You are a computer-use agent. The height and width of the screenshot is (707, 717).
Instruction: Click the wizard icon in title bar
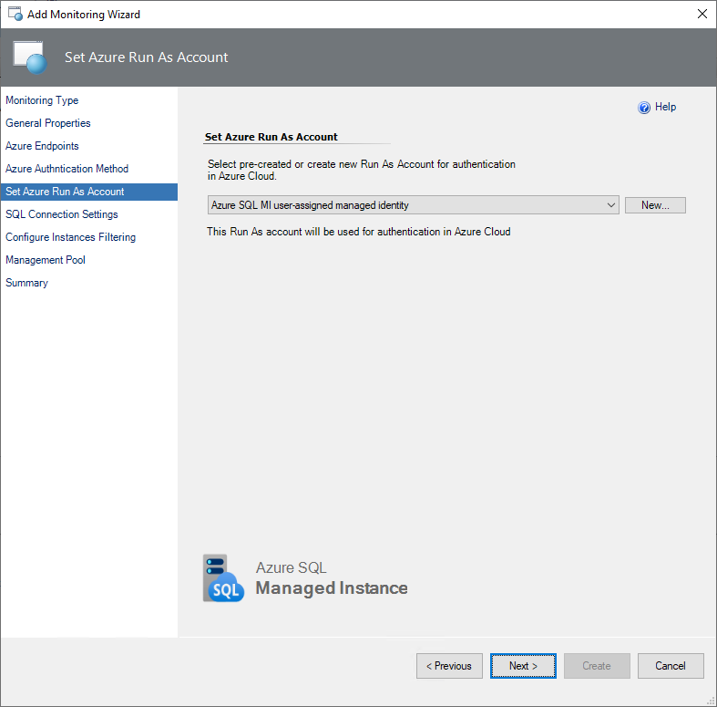(15, 15)
